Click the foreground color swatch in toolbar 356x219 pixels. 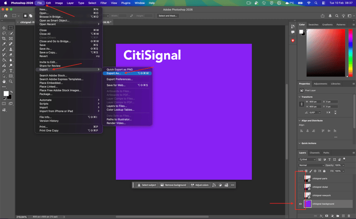coord(6,94)
